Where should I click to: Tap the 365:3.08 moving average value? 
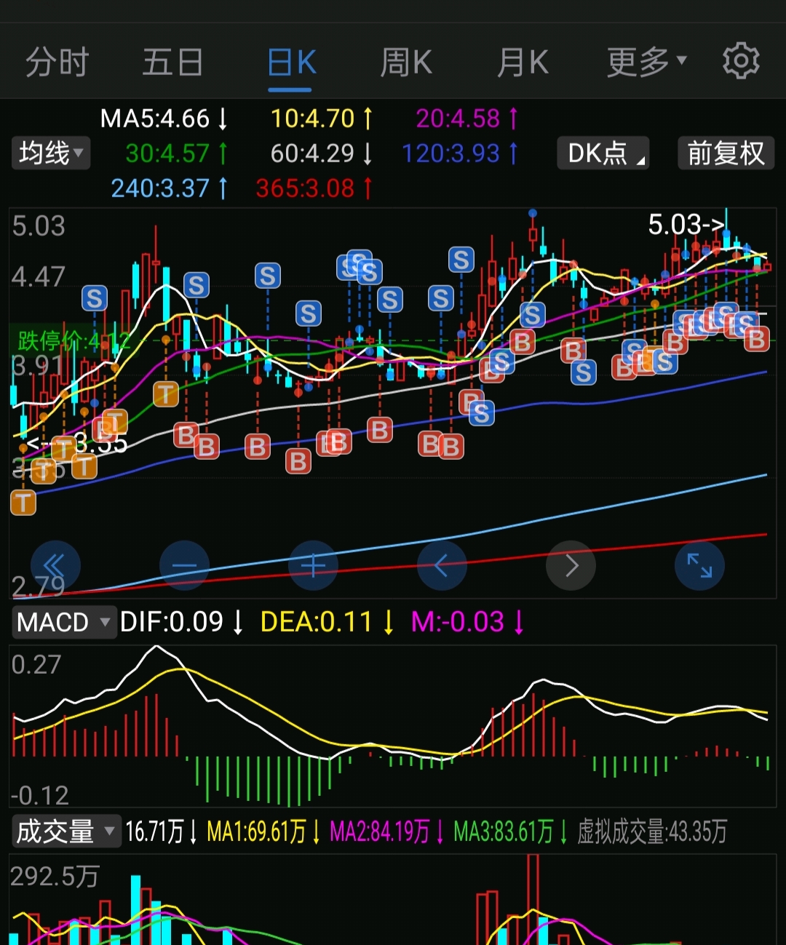[x=314, y=188]
